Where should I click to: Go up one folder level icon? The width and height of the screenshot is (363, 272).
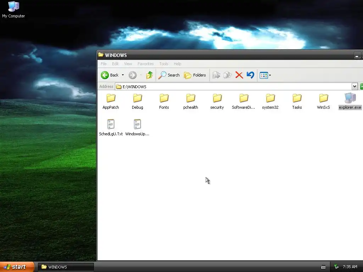[x=150, y=75]
